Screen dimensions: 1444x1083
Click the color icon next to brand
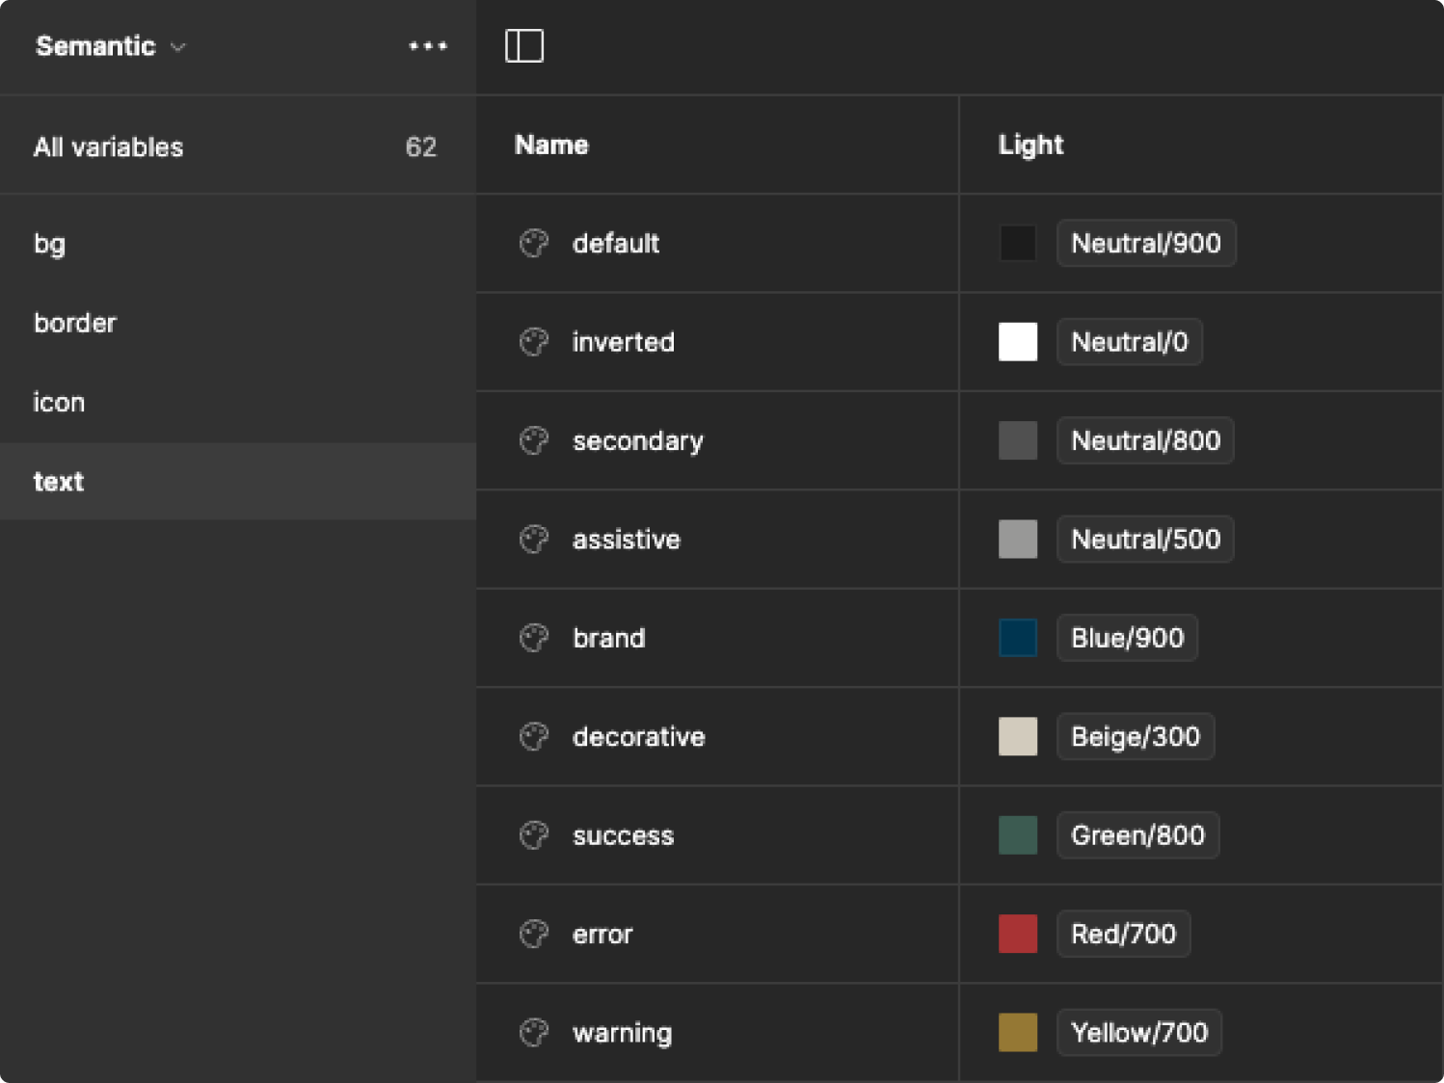point(534,638)
